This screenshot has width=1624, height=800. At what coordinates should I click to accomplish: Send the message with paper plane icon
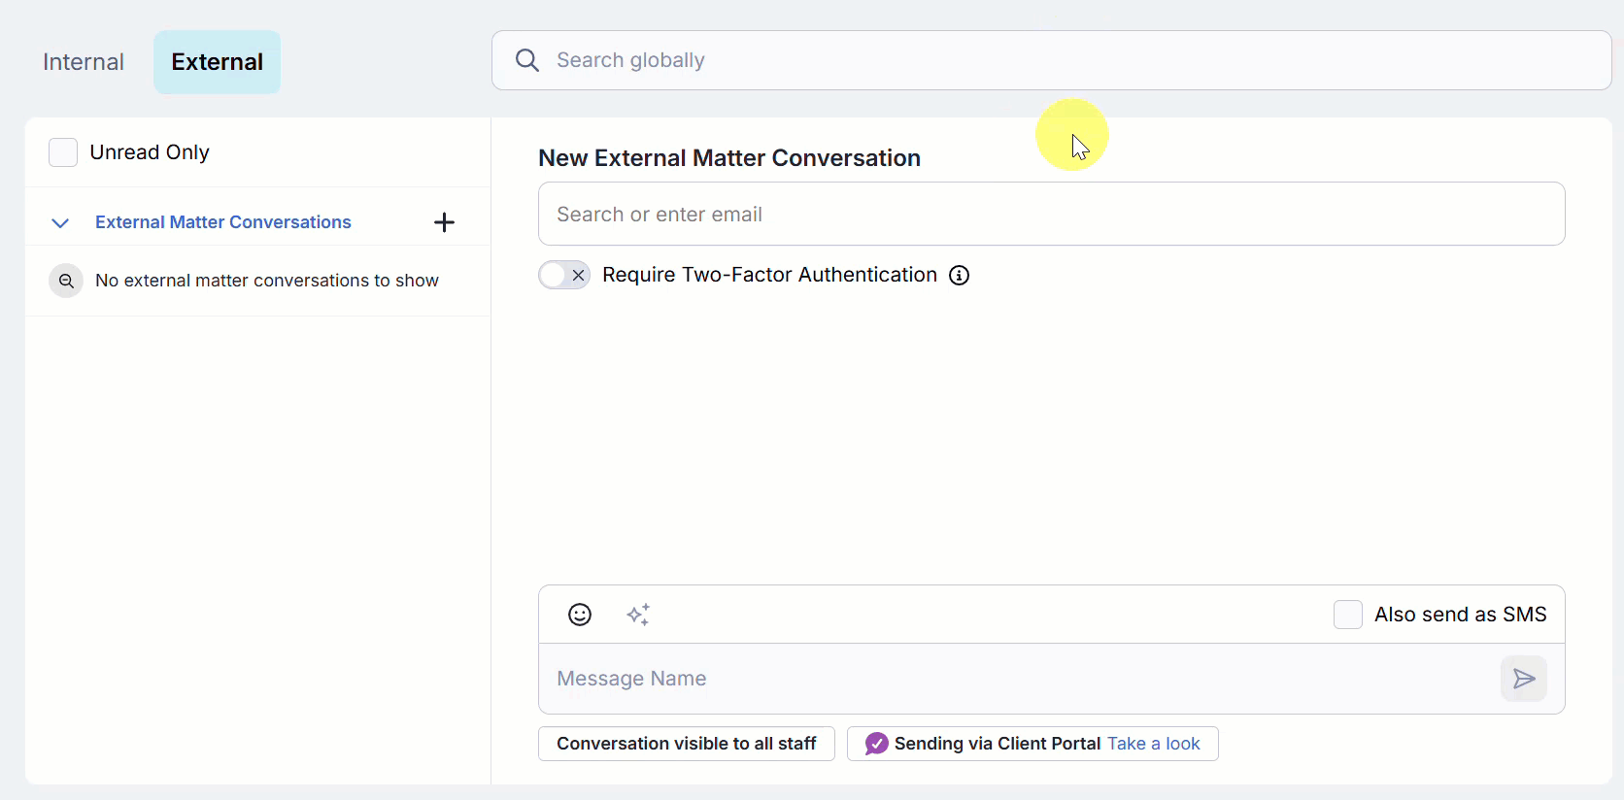tap(1524, 679)
